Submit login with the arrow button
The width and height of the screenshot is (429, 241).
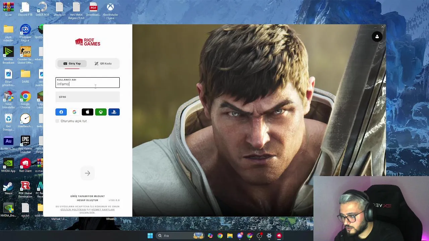tap(87, 173)
